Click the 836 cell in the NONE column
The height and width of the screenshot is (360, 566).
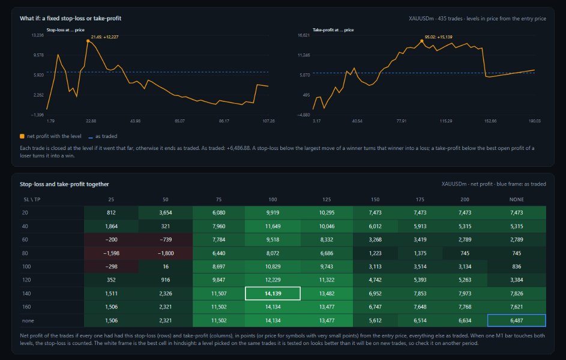[x=517, y=266]
